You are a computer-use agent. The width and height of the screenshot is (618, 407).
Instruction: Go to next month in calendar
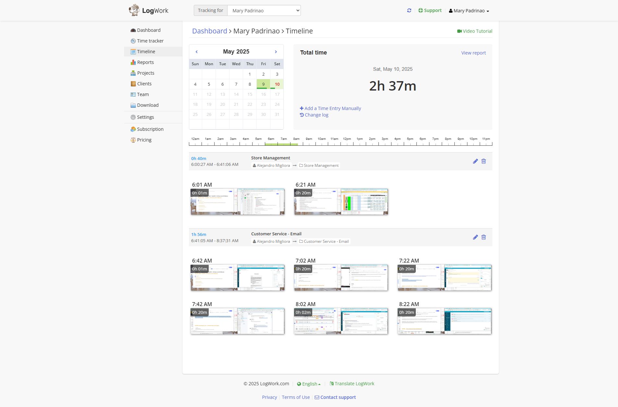coord(276,52)
